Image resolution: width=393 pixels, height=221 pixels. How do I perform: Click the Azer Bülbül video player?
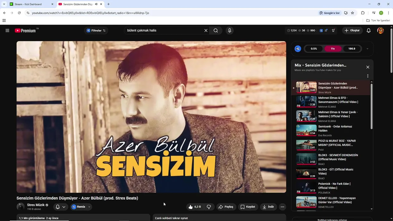click(151, 117)
